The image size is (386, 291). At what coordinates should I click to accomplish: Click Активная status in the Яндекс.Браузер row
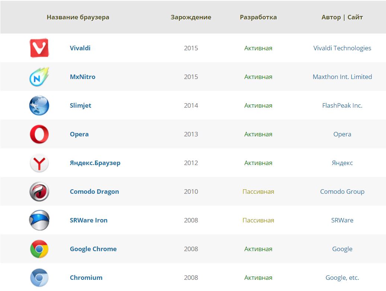pos(258,163)
